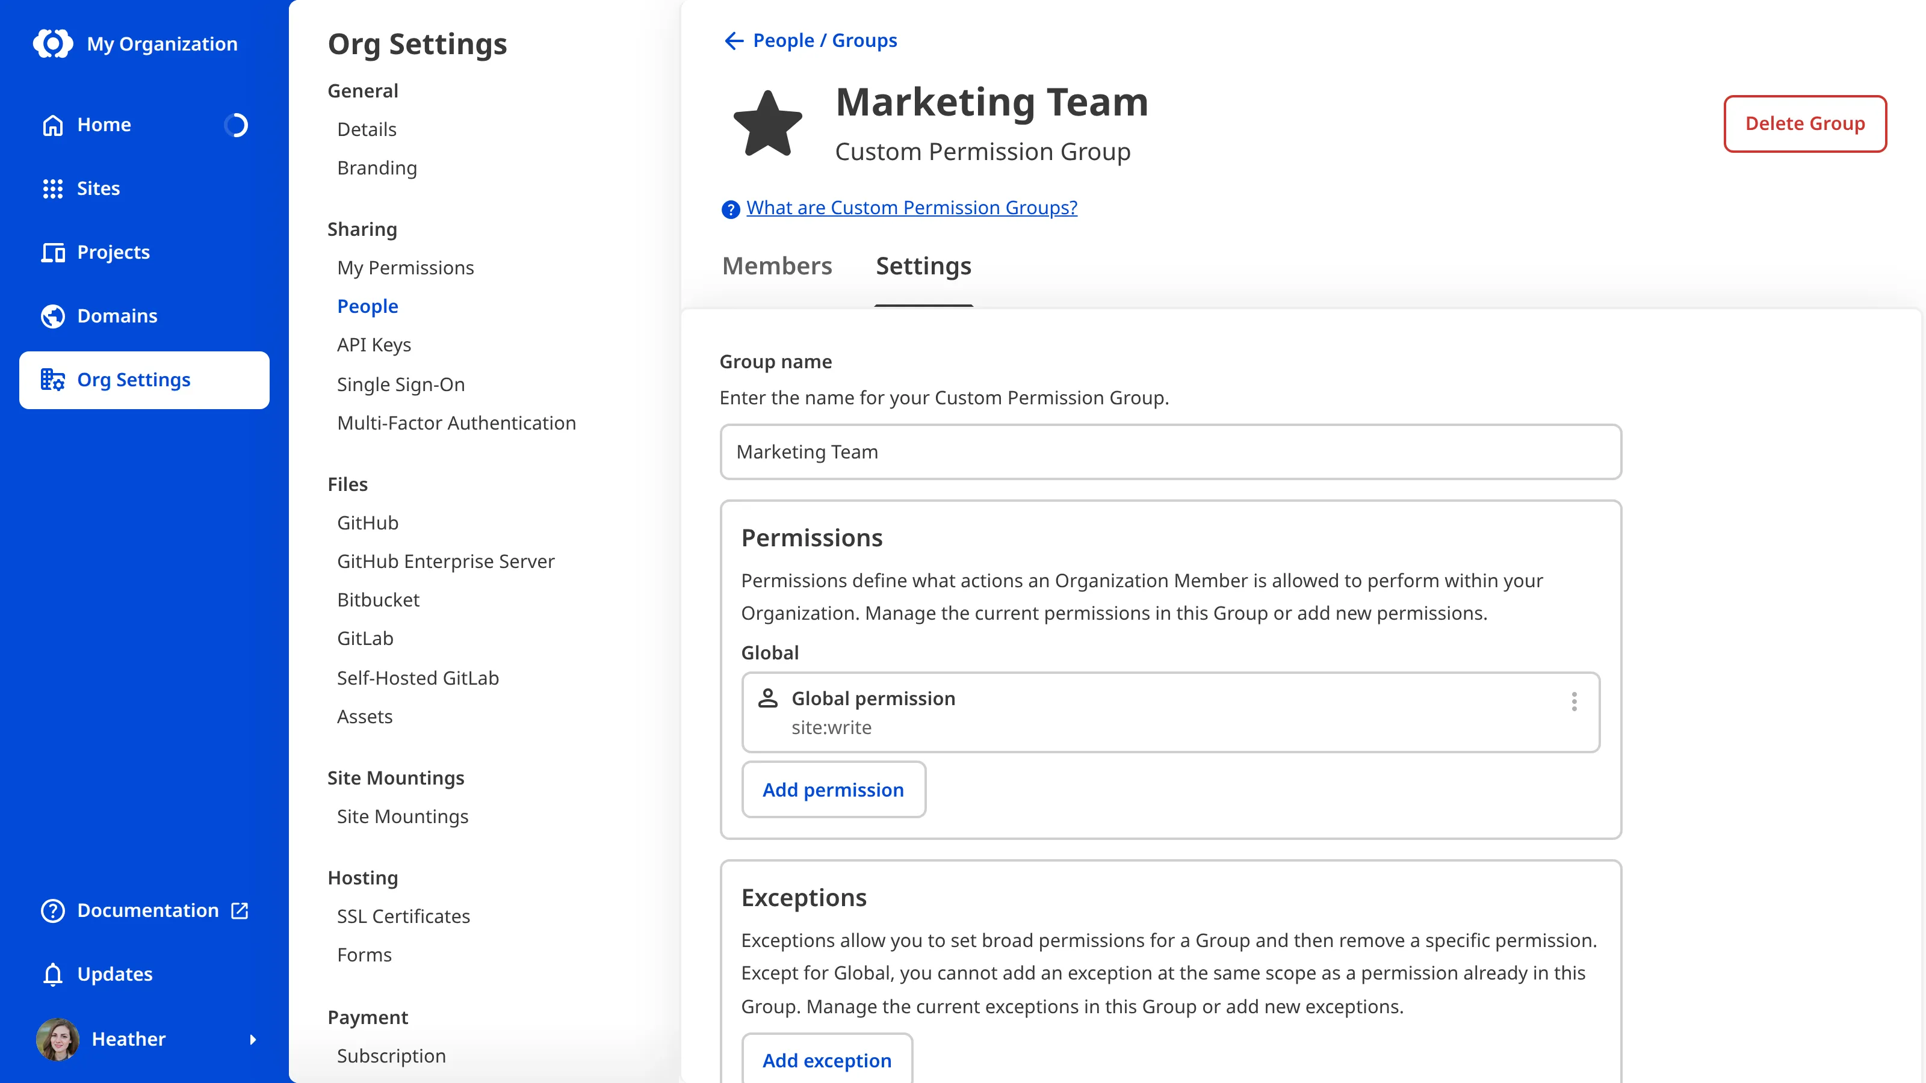Click the Global permission person icon

coord(768,698)
